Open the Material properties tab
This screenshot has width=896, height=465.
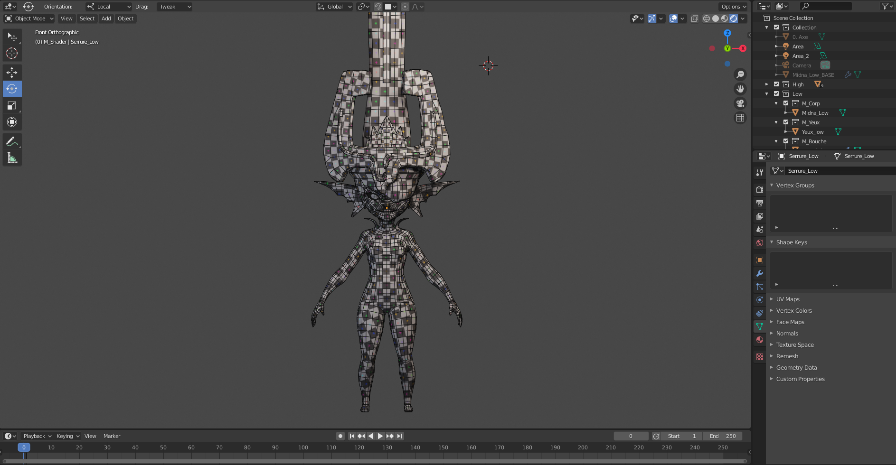coord(760,340)
